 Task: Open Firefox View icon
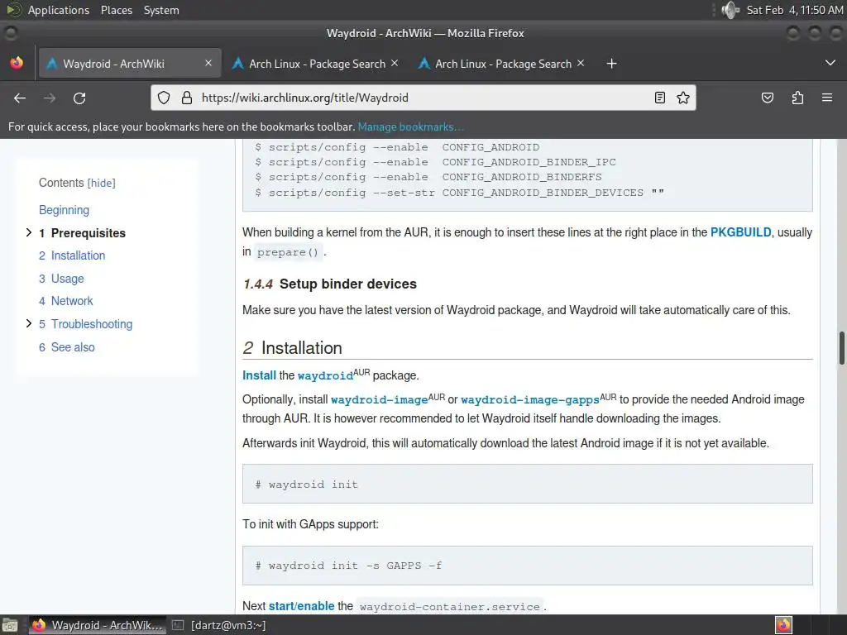point(17,63)
